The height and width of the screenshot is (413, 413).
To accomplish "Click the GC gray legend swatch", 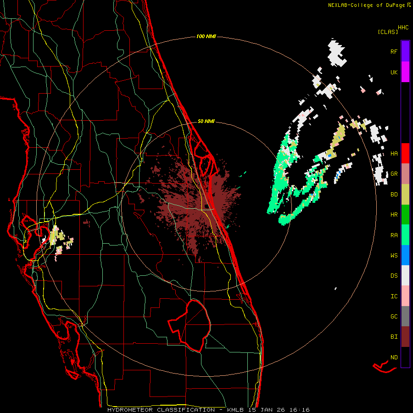I will (x=405, y=316).
